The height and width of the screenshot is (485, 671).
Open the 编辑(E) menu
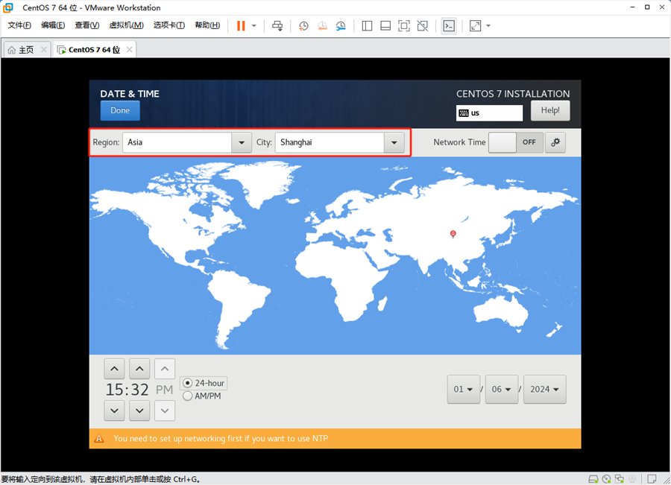pyautogui.click(x=53, y=25)
